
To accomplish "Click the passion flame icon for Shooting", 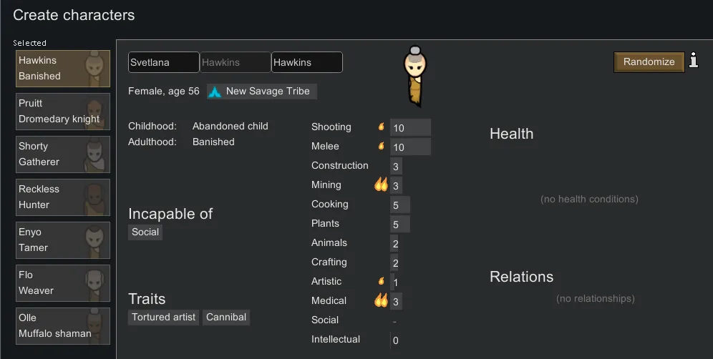I will [x=382, y=127].
